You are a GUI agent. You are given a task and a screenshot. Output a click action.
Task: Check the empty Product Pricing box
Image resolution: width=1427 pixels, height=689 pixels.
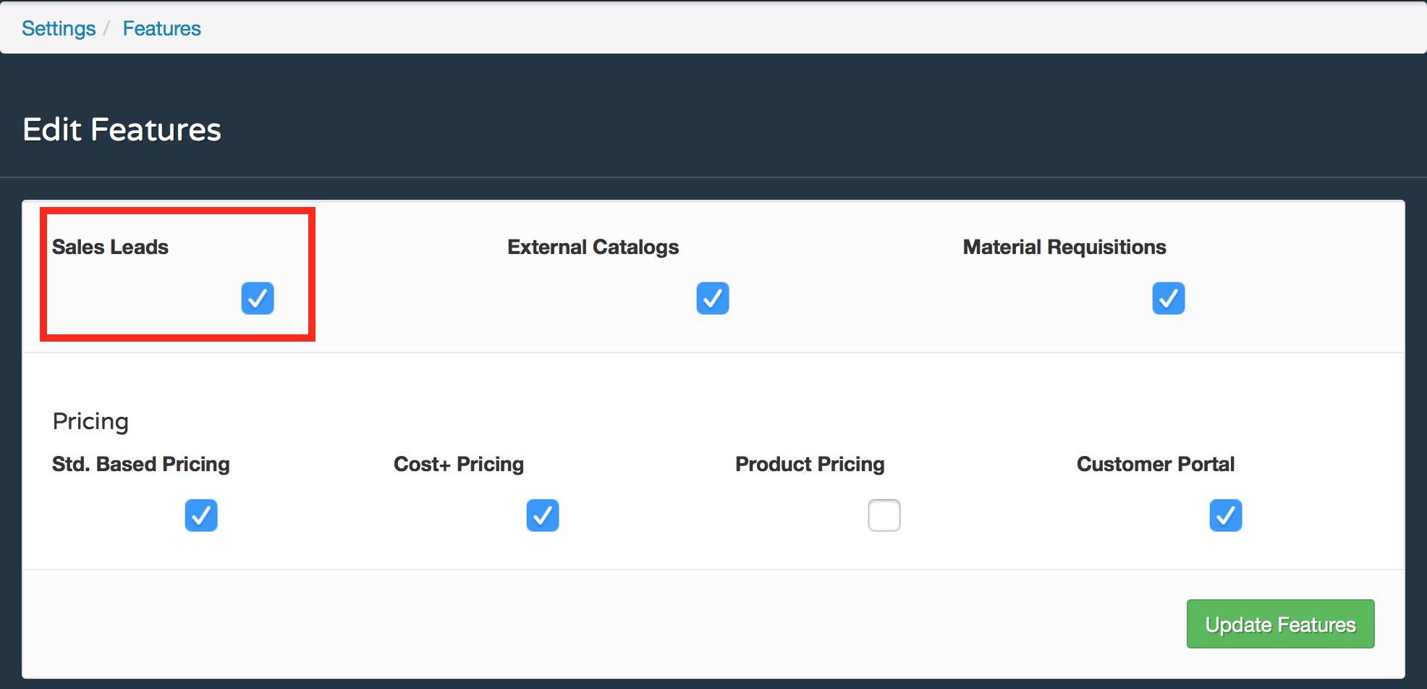pyautogui.click(x=884, y=515)
